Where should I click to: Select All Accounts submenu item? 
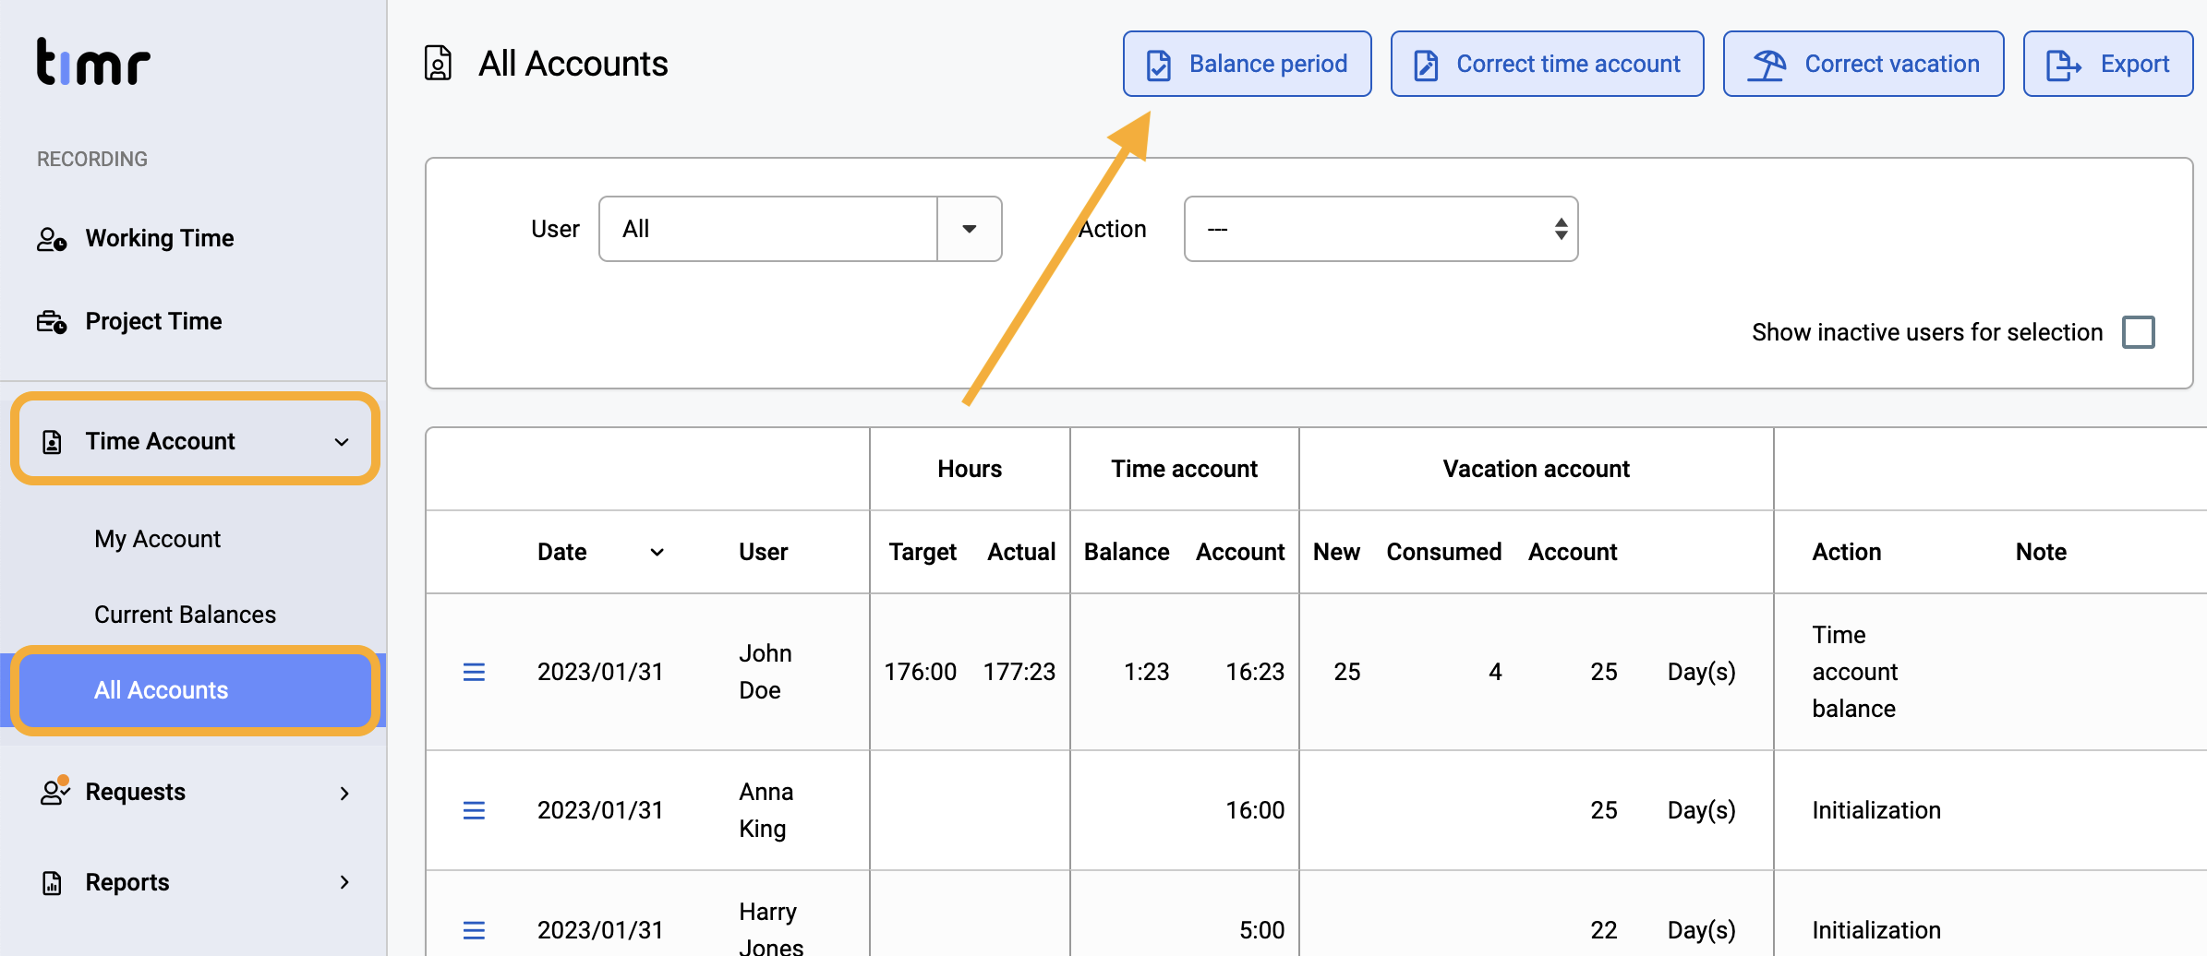pyautogui.click(x=195, y=690)
